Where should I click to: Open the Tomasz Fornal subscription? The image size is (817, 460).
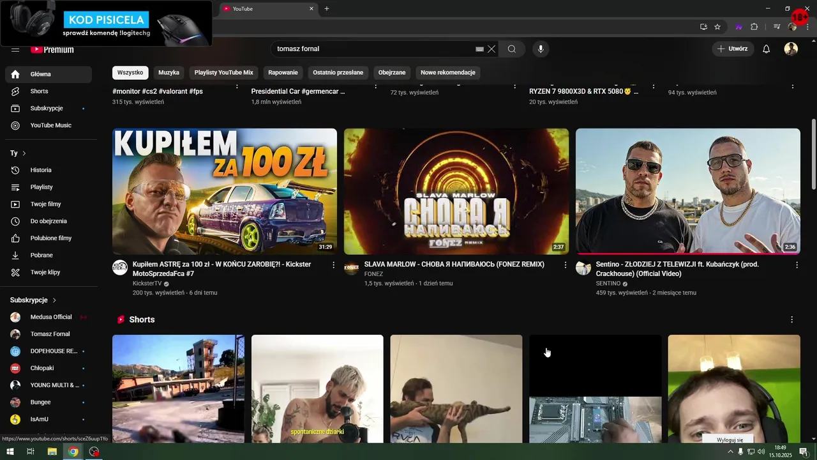49,334
